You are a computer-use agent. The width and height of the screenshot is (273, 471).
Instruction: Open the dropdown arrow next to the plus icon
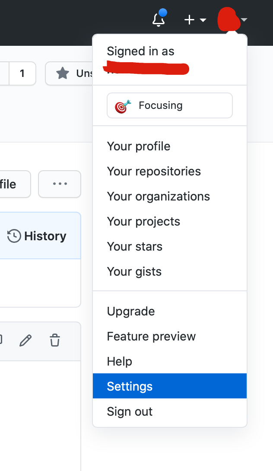pos(203,20)
